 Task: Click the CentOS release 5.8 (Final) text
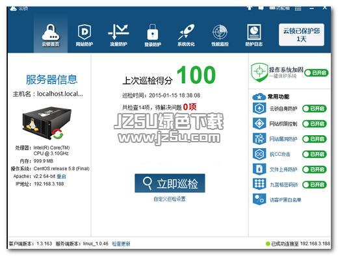coord(61,168)
